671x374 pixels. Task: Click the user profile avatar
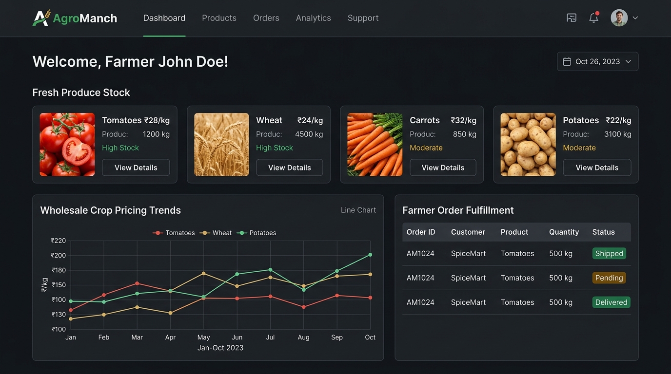click(x=619, y=18)
